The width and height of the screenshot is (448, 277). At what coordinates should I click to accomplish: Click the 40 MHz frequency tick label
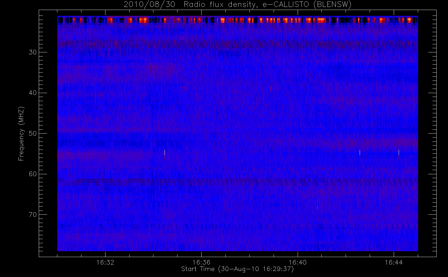(x=33, y=93)
